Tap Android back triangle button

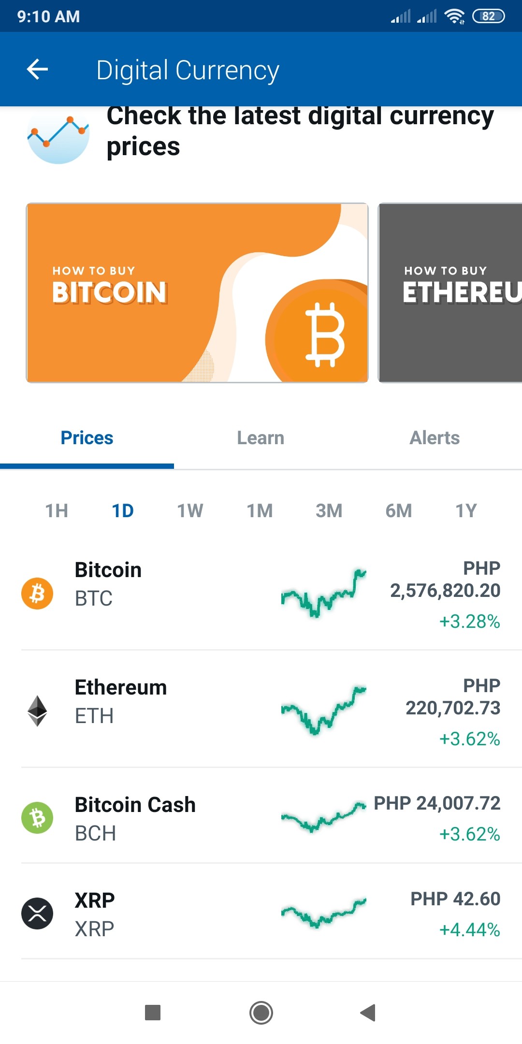(368, 1013)
